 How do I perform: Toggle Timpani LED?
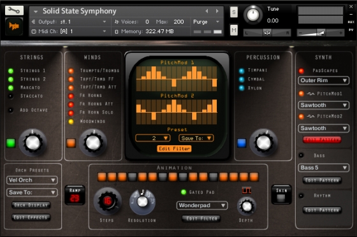pos(242,71)
